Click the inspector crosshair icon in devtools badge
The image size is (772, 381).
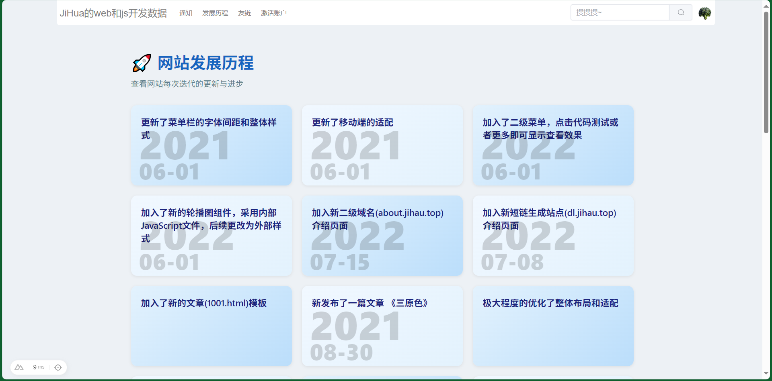58,367
